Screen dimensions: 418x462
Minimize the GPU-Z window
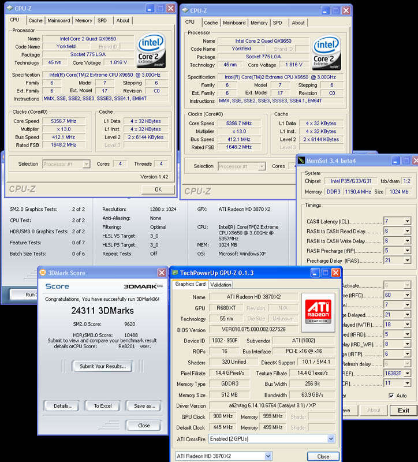pyautogui.click(x=315, y=273)
